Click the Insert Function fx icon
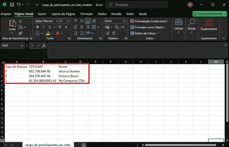This screenshot has height=147, width=229. coord(44,46)
